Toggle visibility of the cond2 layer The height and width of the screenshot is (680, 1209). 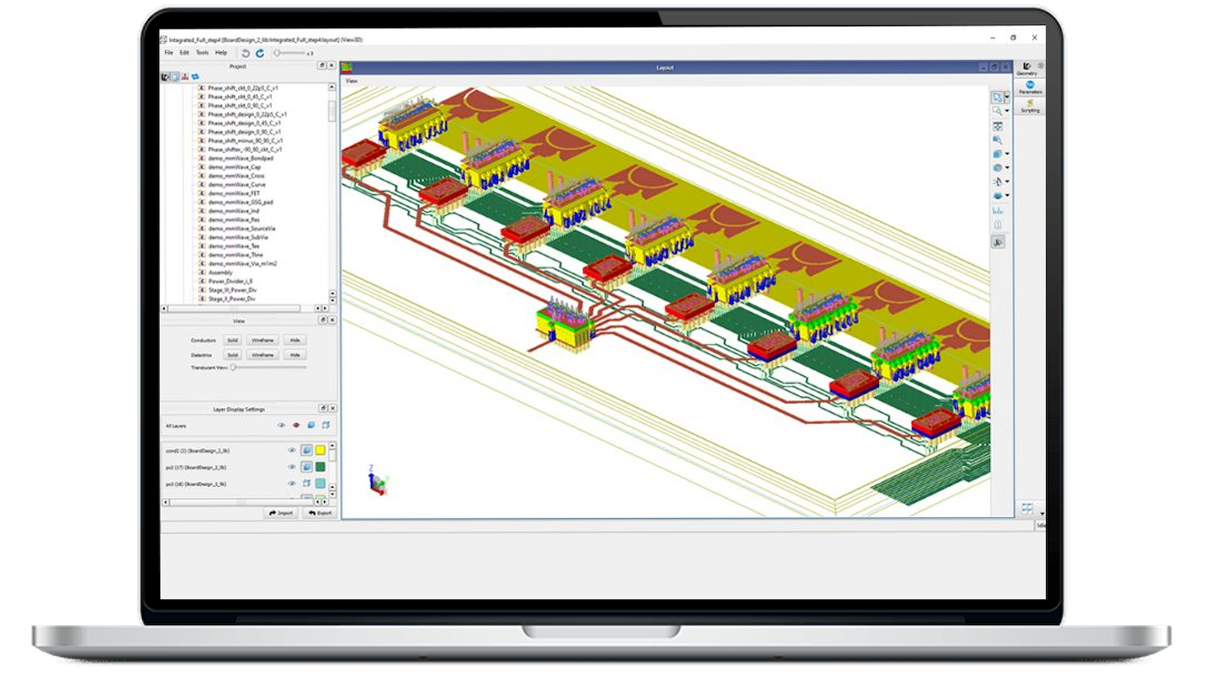tap(292, 450)
